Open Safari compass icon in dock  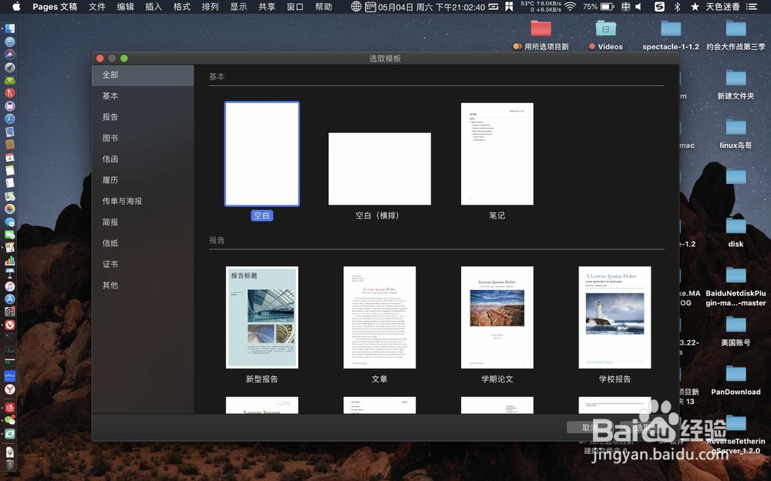point(10,119)
